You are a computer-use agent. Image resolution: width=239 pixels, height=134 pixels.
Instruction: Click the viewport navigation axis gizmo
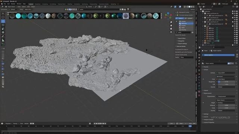pos(168,16)
